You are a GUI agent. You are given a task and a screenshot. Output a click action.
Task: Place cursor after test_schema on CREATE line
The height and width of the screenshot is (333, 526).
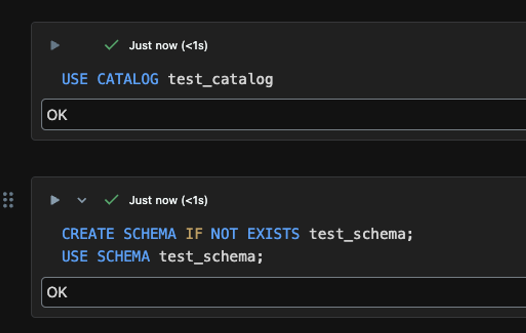[x=406, y=234]
